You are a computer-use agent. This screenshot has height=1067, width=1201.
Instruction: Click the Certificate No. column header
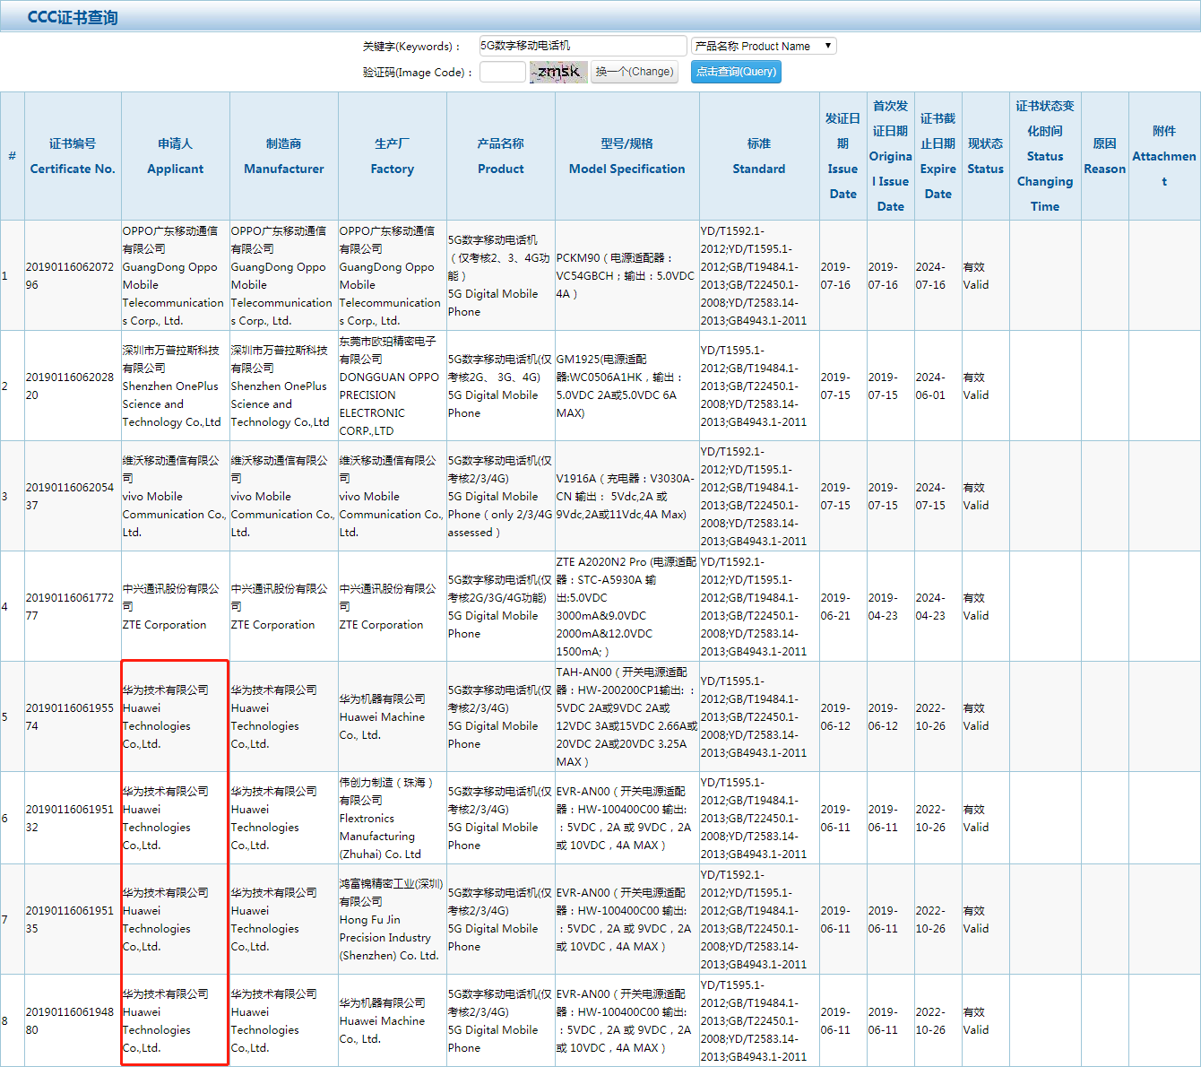coord(73,156)
